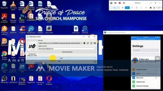Stop the recording with the red square
Screen dimensions: 163x91
pos(120,3)
